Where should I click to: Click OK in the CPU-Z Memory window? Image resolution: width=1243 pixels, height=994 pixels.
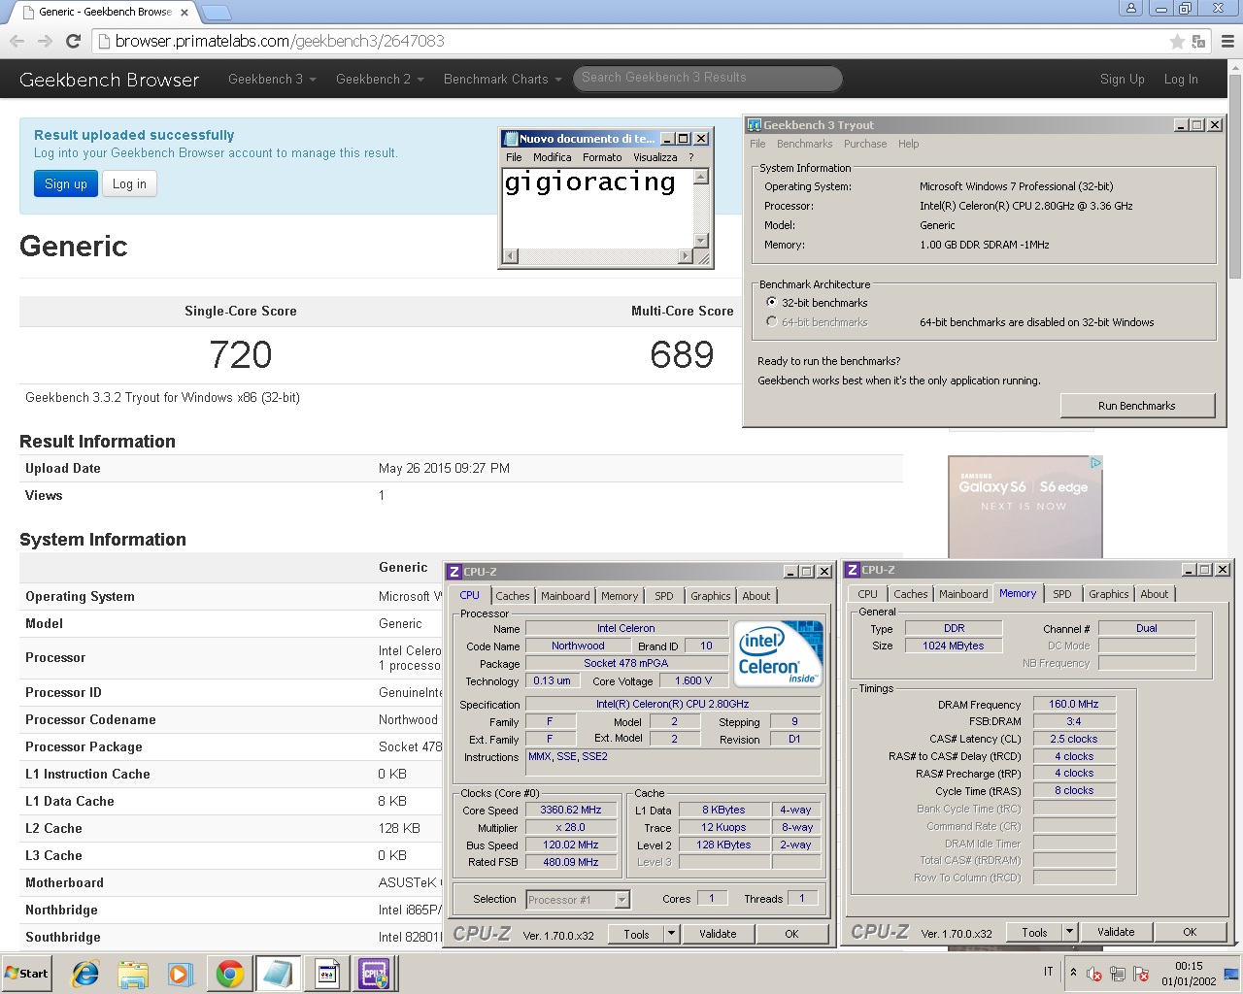pos(1190,932)
